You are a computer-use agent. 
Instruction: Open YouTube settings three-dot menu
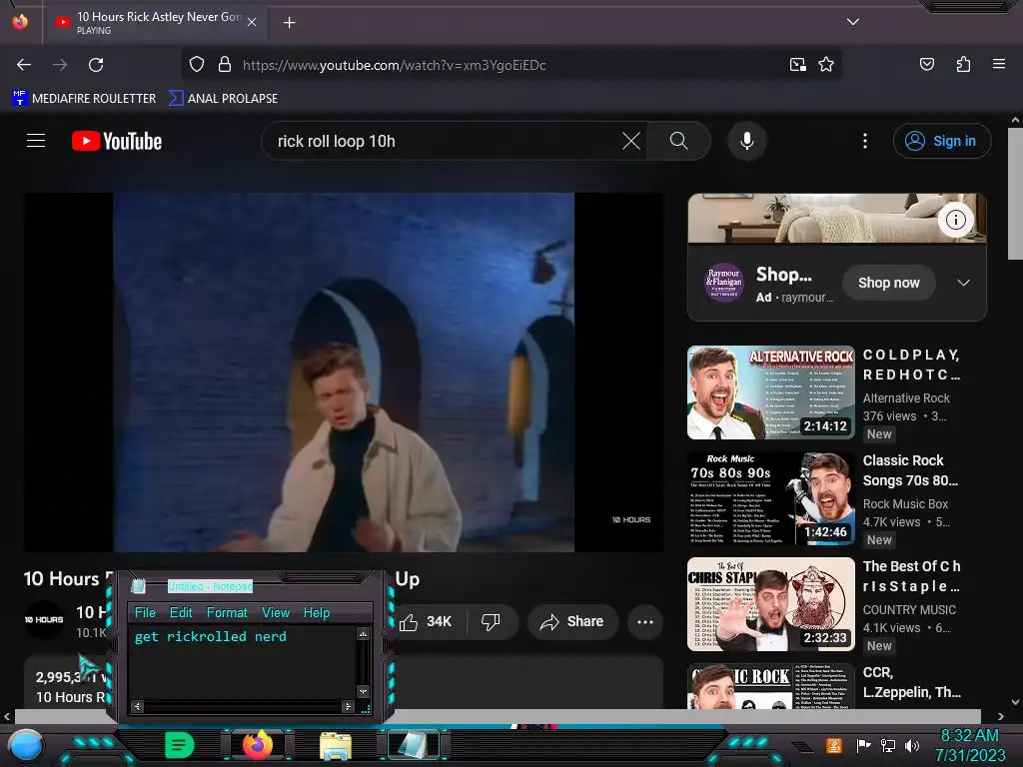click(865, 141)
